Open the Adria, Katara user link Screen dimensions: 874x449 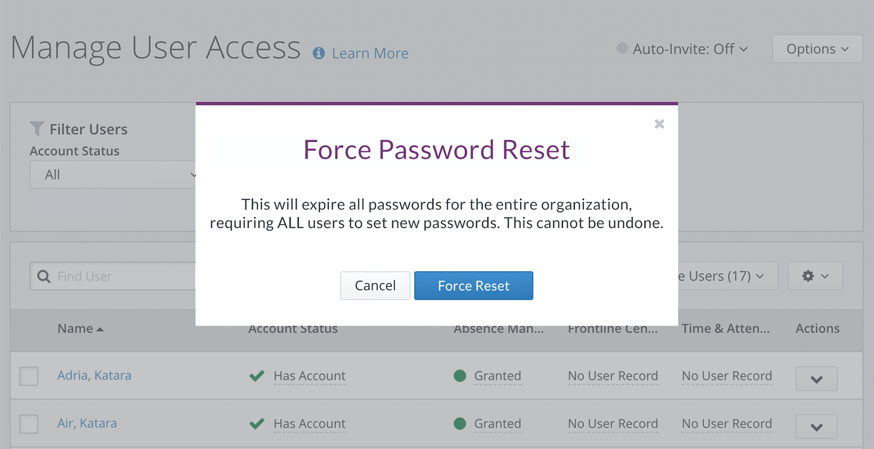[x=94, y=376]
